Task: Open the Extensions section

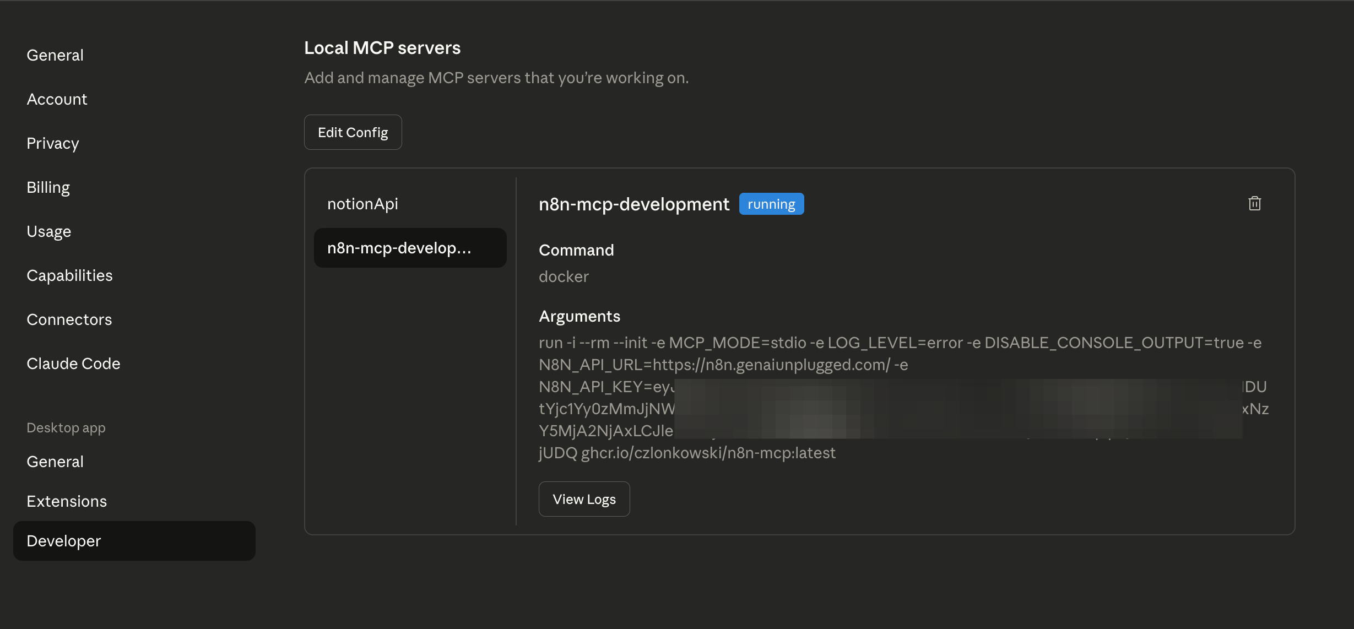Action: point(67,501)
